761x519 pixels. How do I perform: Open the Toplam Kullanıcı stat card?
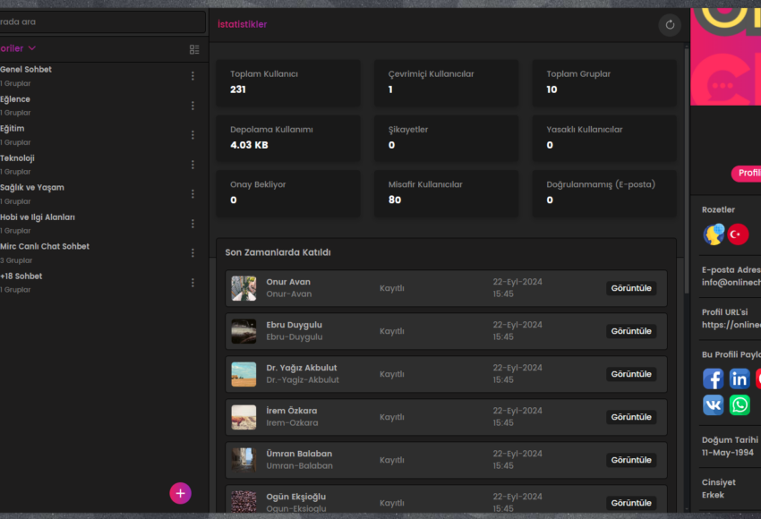tap(288, 83)
